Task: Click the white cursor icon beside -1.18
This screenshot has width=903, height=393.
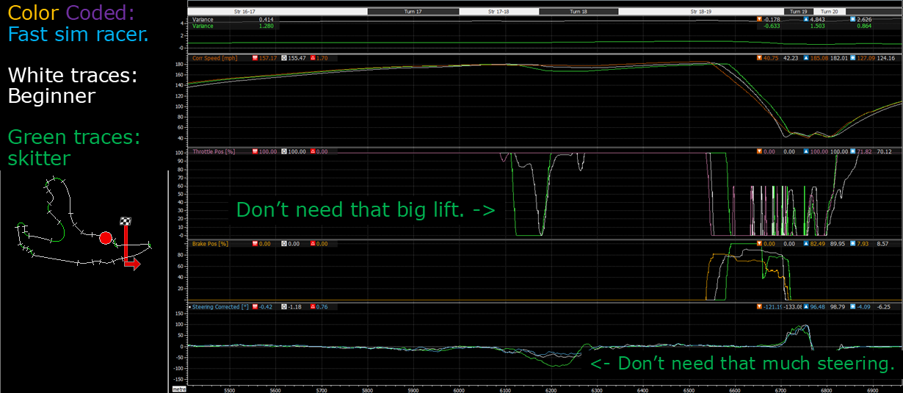Action: click(x=285, y=307)
